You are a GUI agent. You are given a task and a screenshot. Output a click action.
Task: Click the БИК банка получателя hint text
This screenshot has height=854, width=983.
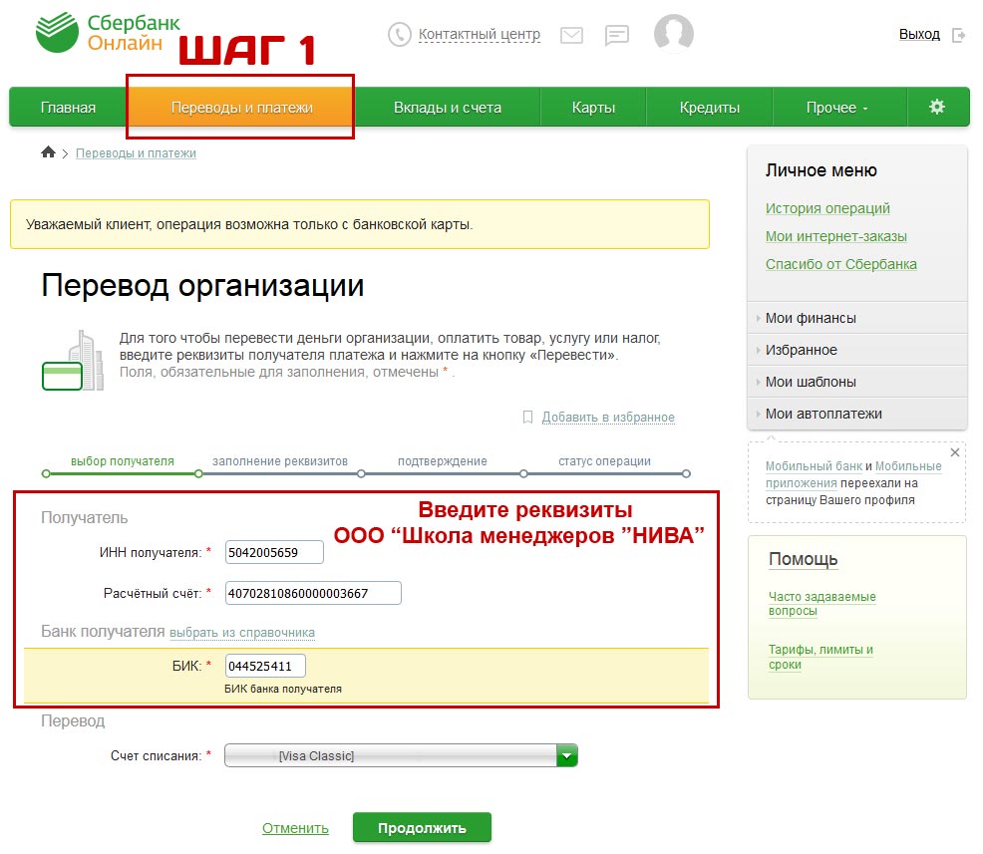point(283,689)
